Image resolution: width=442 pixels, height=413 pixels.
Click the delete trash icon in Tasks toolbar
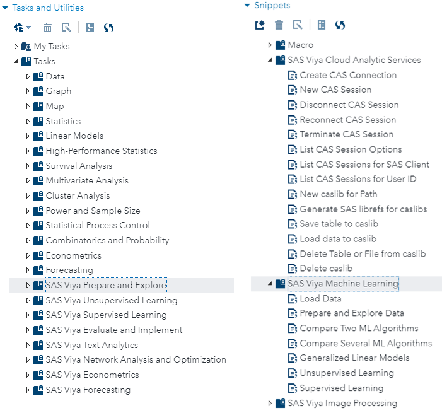coord(48,28)
